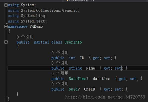Image resolution: width=148 pixels, height=102 pixels.
Task: Click the OneID property identifier
Action: click(x=89, y=89)
